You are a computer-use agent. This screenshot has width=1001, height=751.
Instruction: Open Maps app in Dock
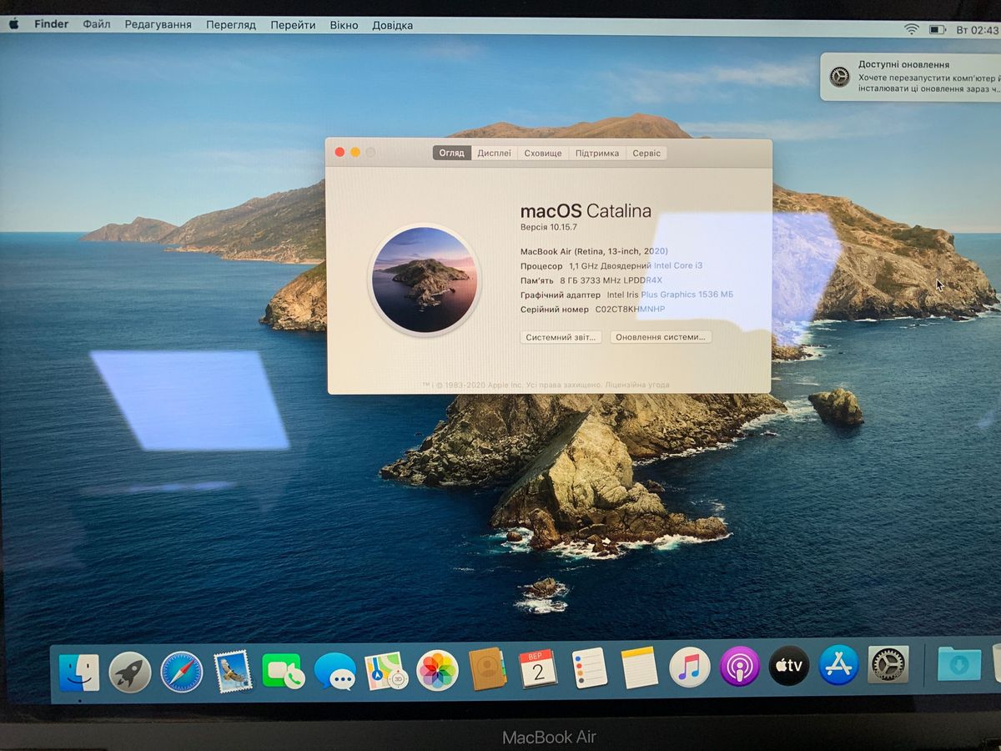[x=386, y=670]
